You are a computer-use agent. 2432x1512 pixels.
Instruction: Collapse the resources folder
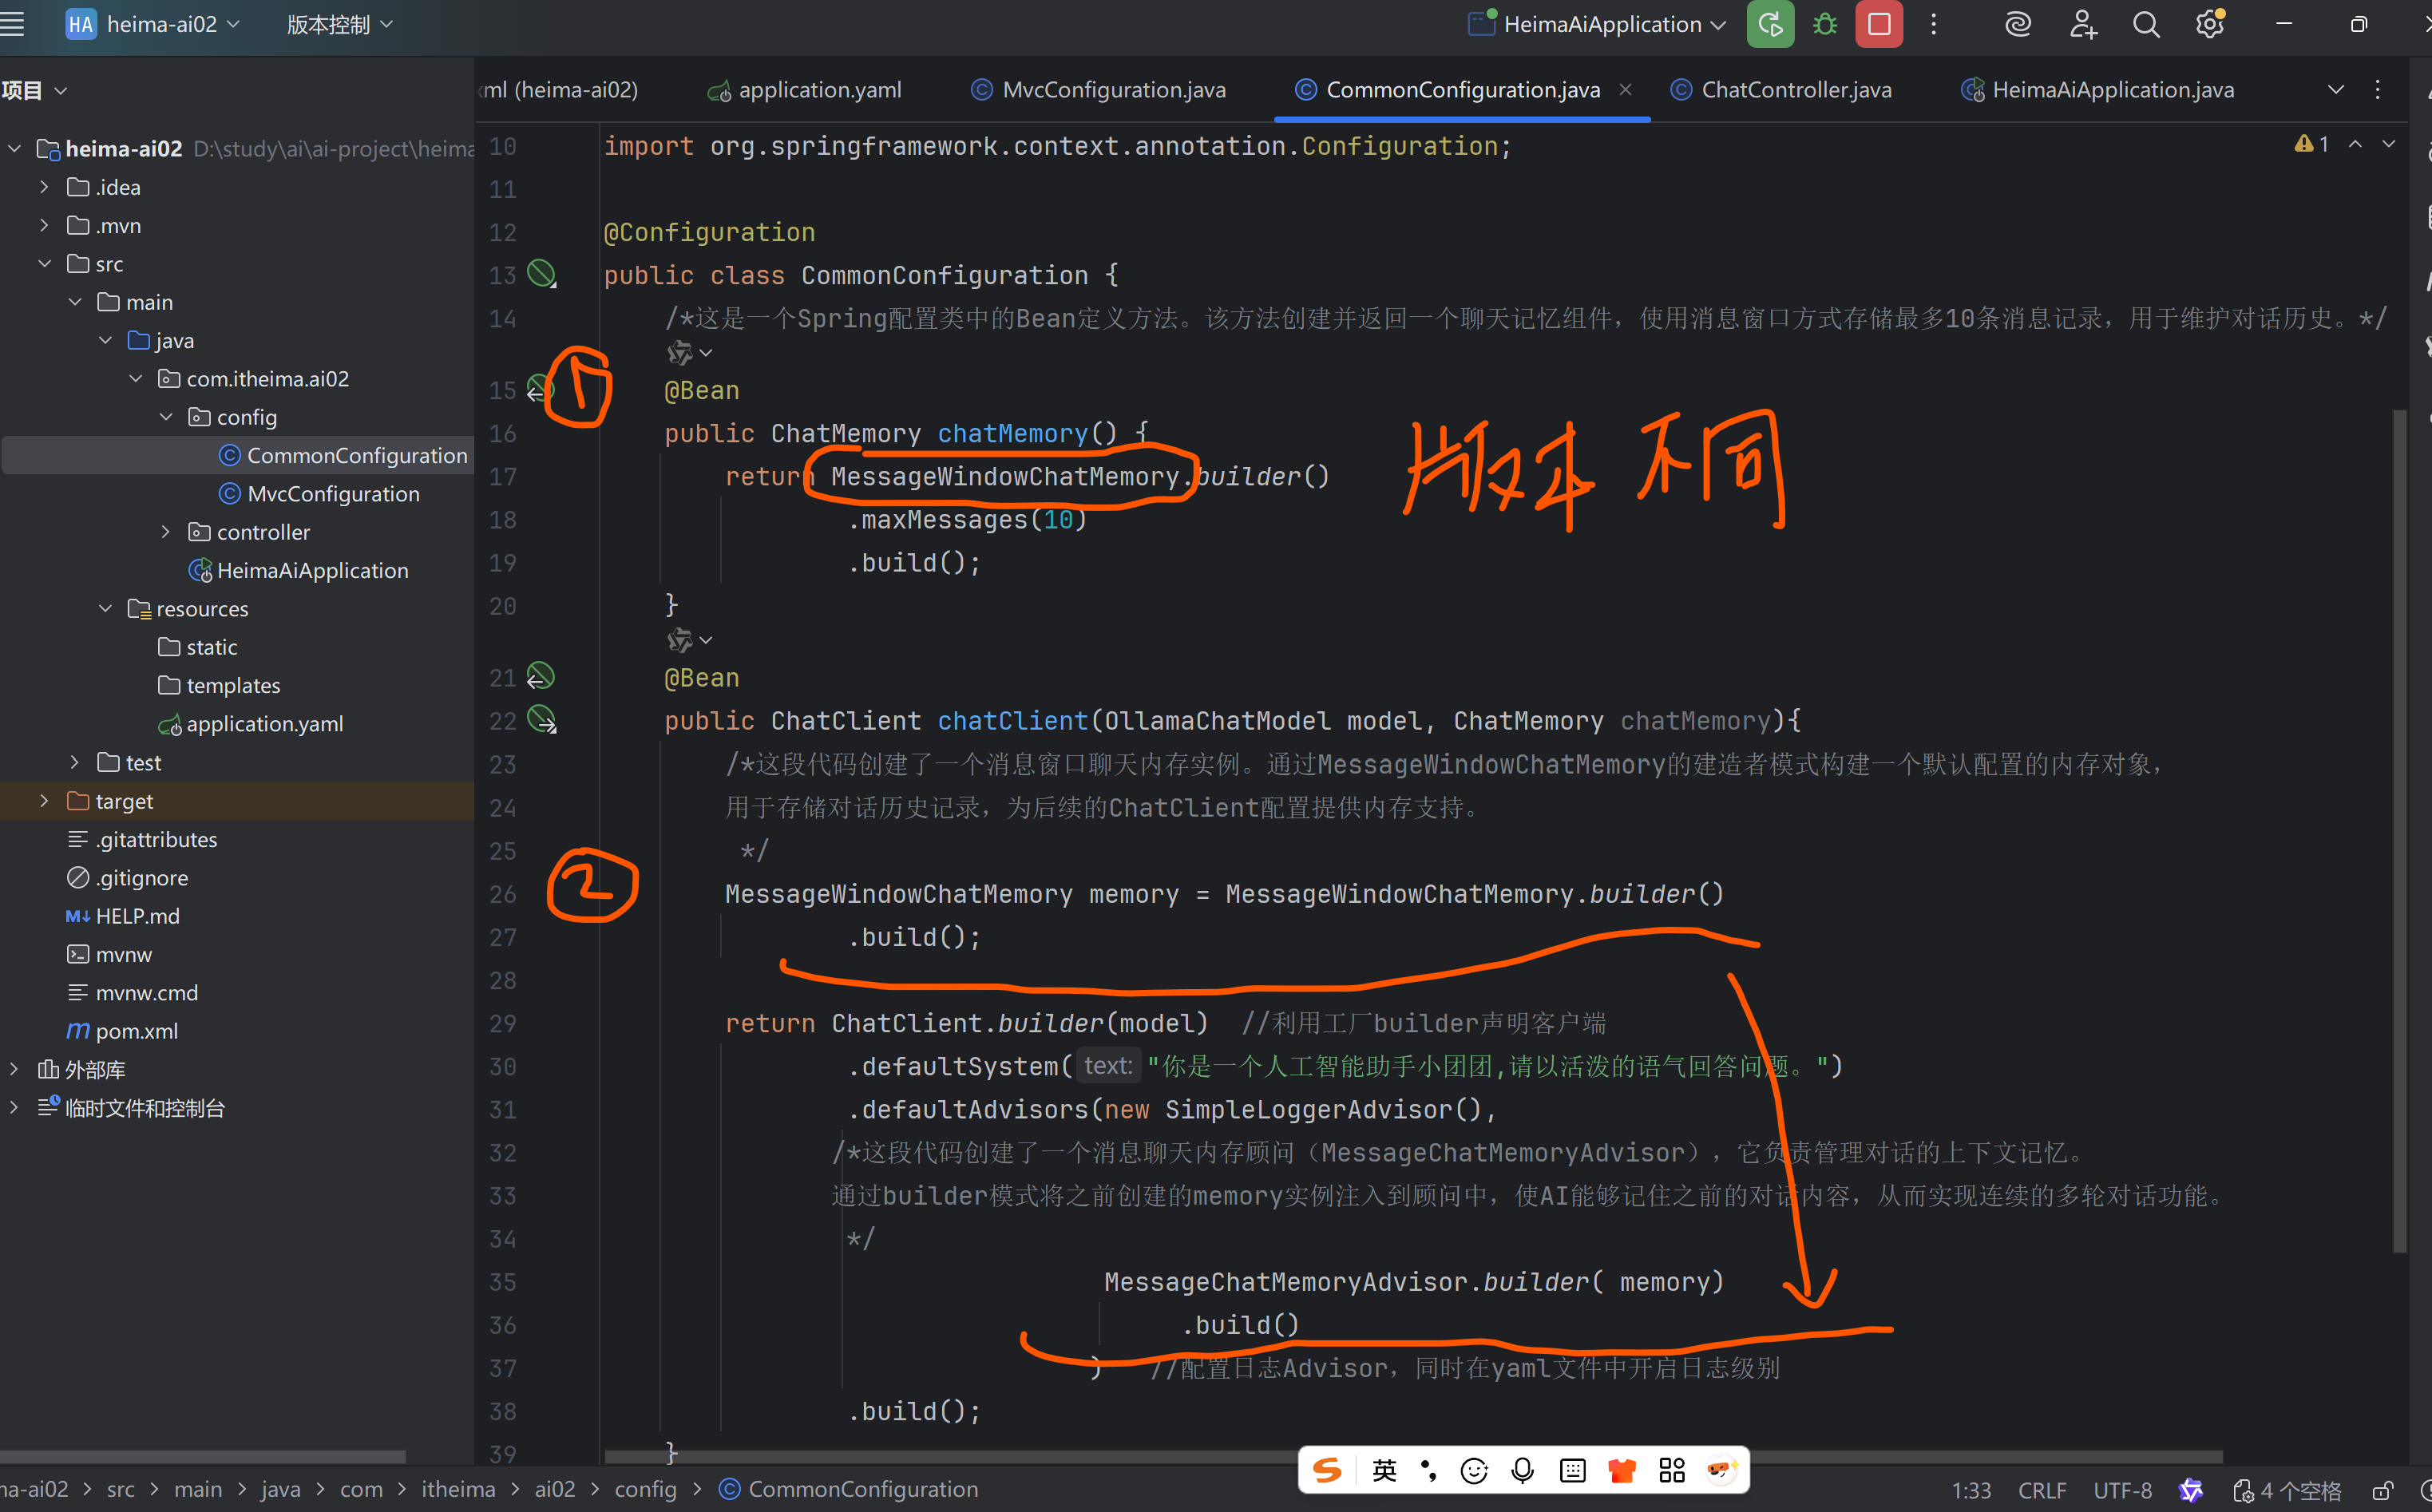105,609
